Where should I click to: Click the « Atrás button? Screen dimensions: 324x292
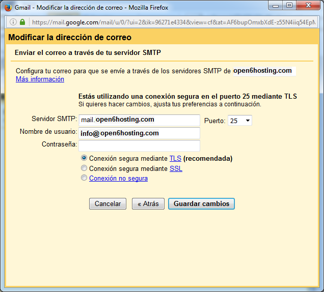click(x=148, y=203)
